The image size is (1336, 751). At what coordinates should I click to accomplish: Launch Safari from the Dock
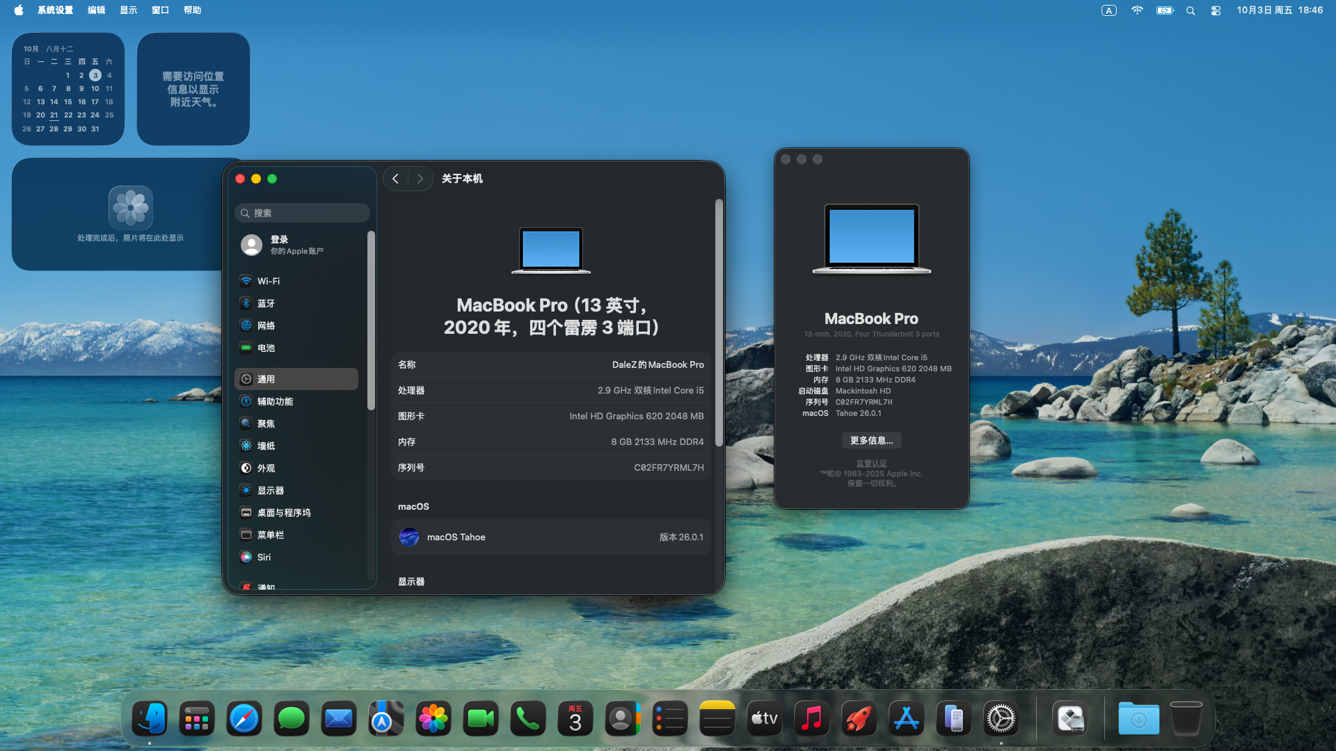pyautogui.click(x=244, y=719)
